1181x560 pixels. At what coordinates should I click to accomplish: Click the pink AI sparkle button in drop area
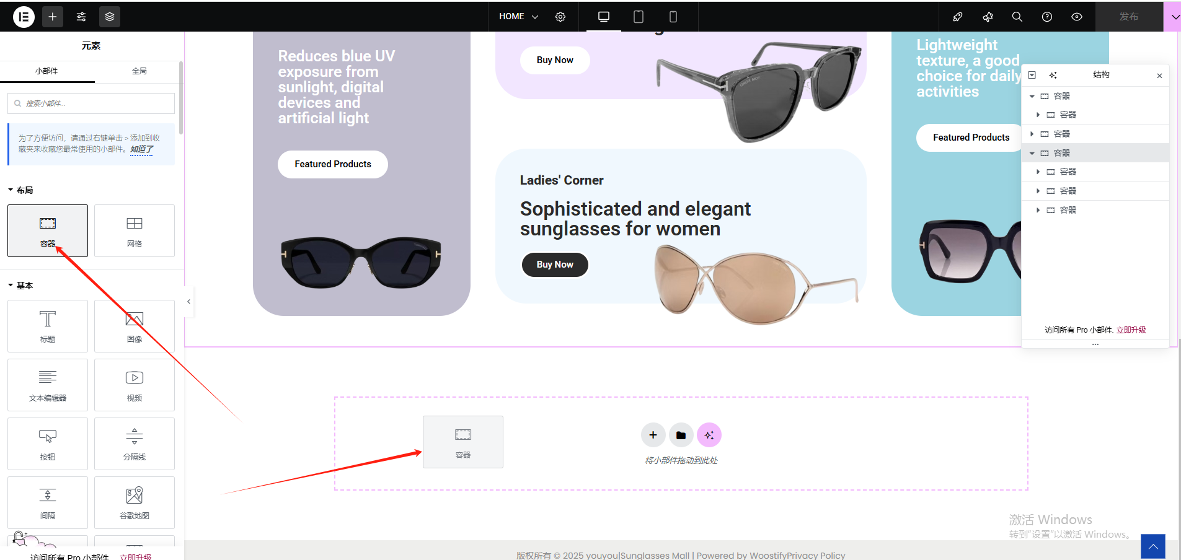point(709,435)
